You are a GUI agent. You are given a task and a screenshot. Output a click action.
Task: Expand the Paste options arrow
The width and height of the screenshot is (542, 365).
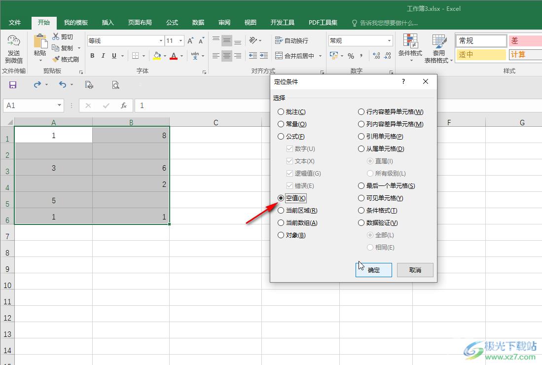click(40, 61)
